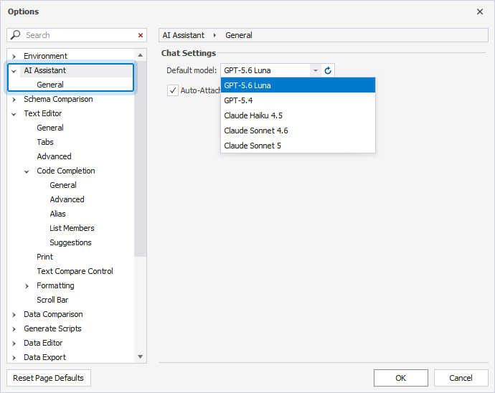Click the breadcrumb arrow separator
Viewport: 495px width, 393px height.
[214, 35]
